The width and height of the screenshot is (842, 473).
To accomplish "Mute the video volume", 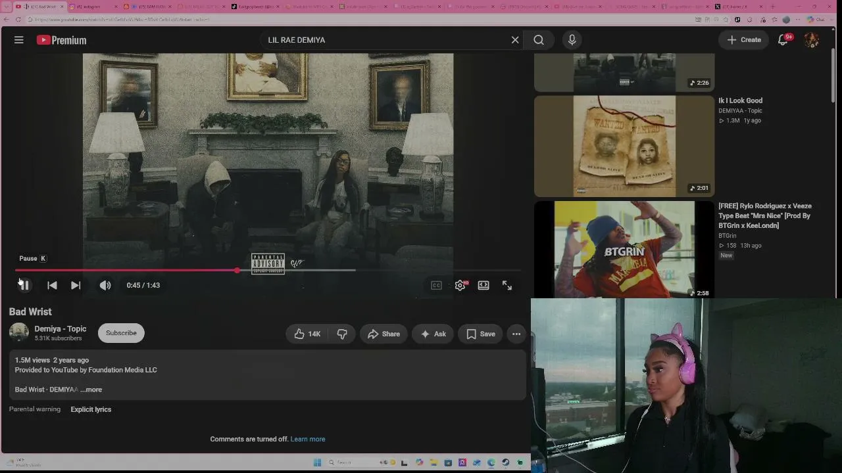I will 105,285.
